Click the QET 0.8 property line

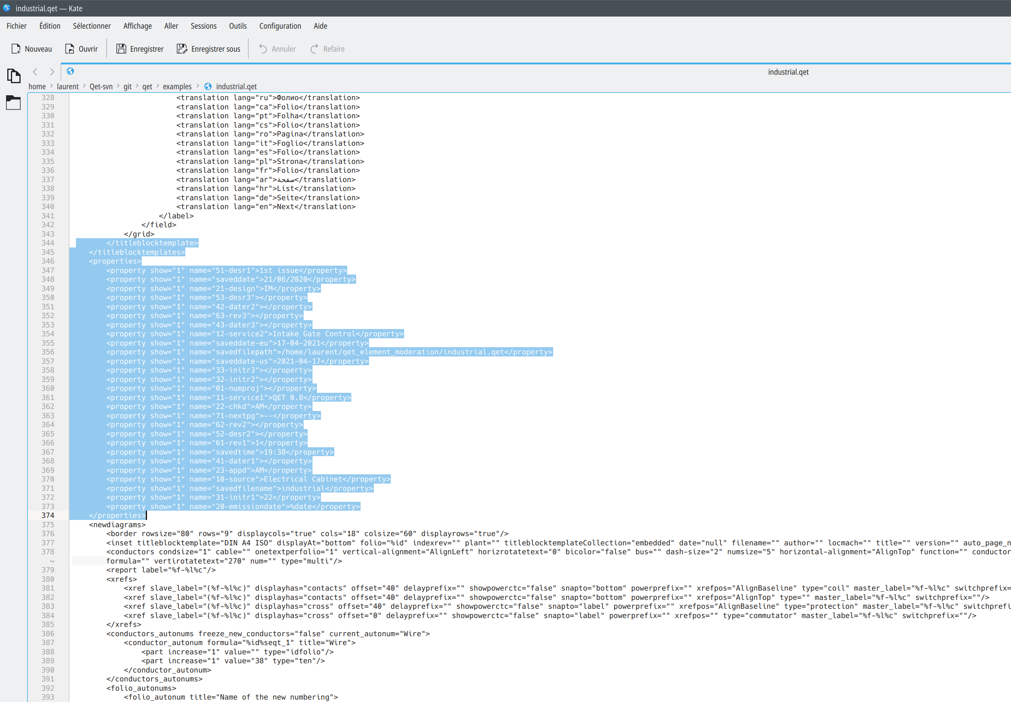point(229,398)
